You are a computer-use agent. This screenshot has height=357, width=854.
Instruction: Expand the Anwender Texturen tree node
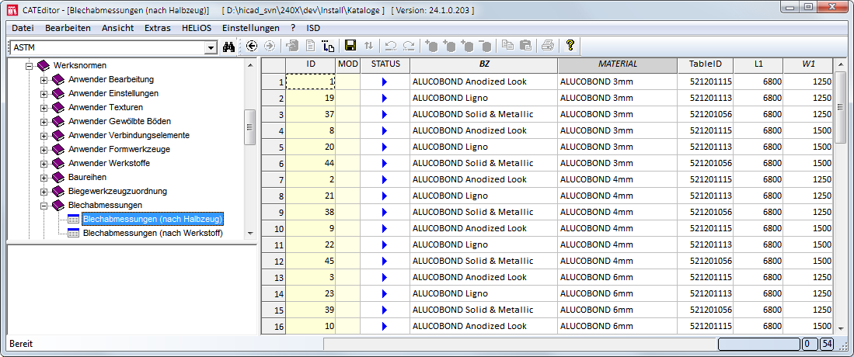(x=44, y=107)
